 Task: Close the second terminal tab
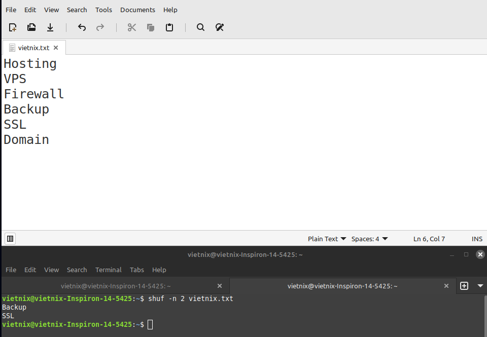[446, 286]
